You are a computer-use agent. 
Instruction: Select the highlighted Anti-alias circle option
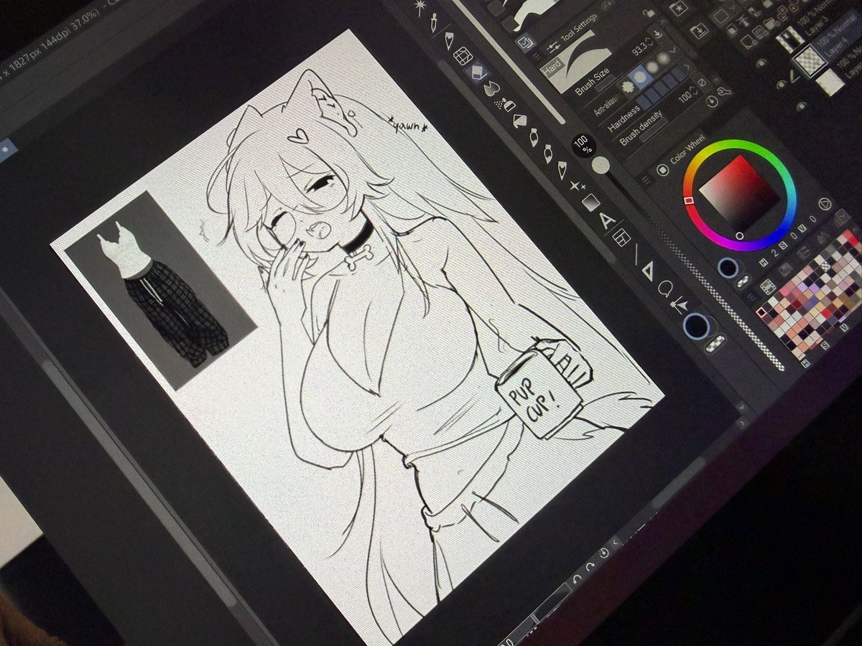coord(640,78)
